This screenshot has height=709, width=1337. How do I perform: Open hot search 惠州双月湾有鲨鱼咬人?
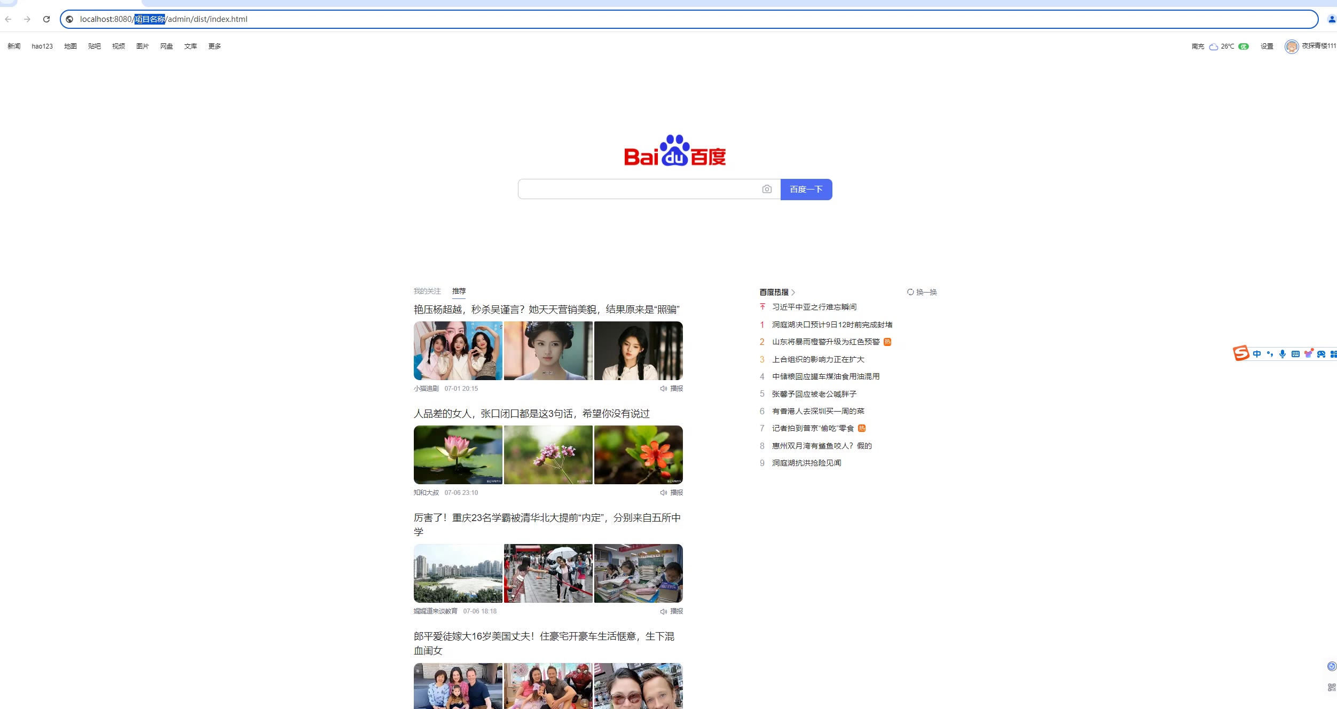(x=822, y=446)
